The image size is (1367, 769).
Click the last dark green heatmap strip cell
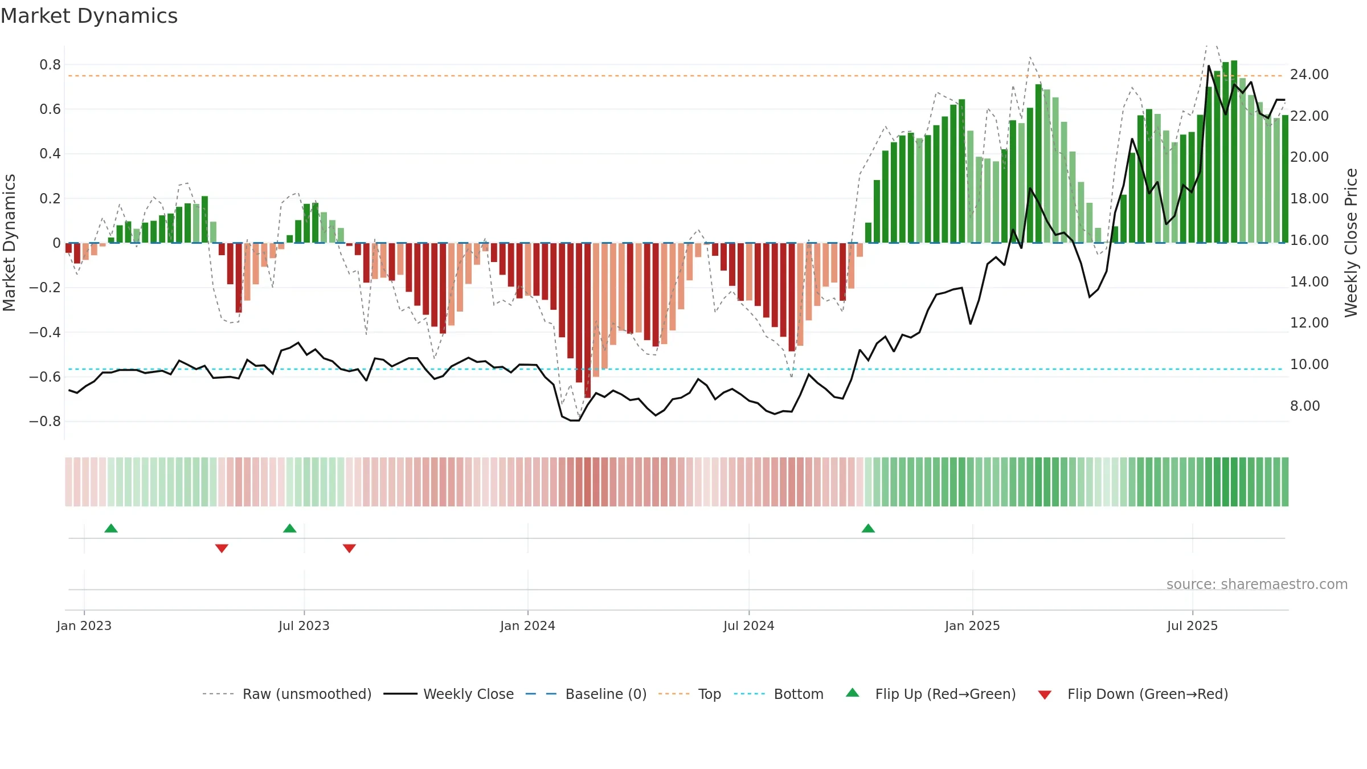coord(1285,482)
